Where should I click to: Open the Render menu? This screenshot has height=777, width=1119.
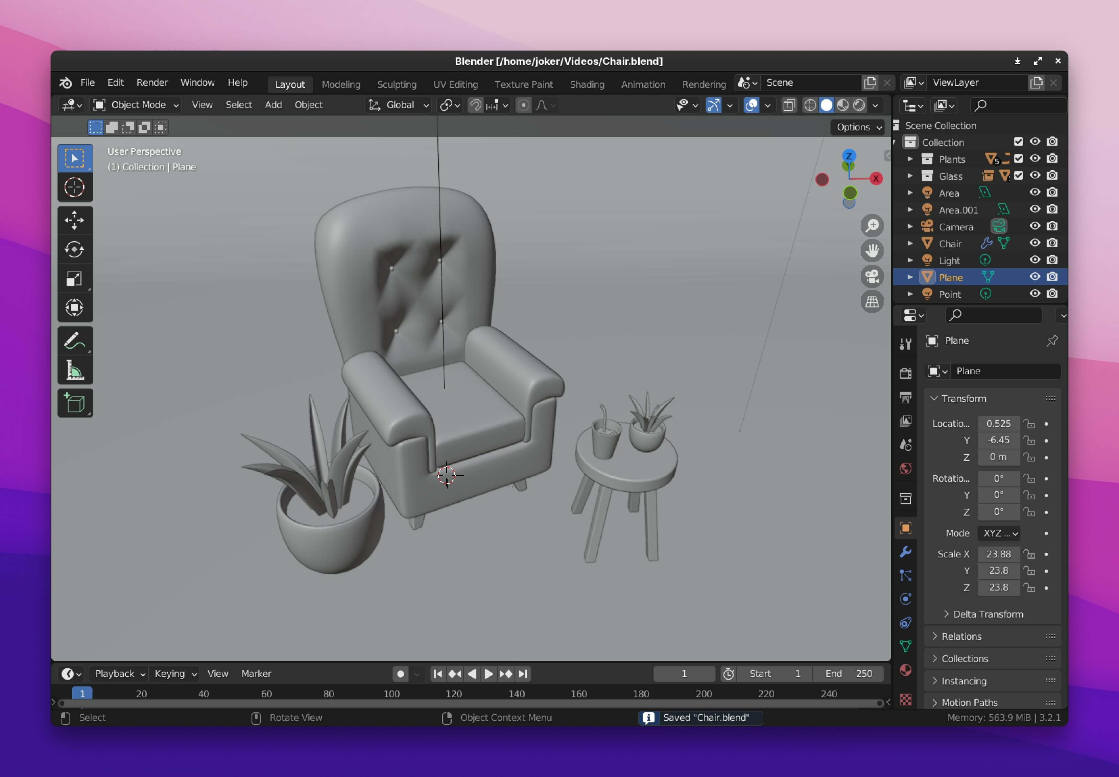coord(152,82)
